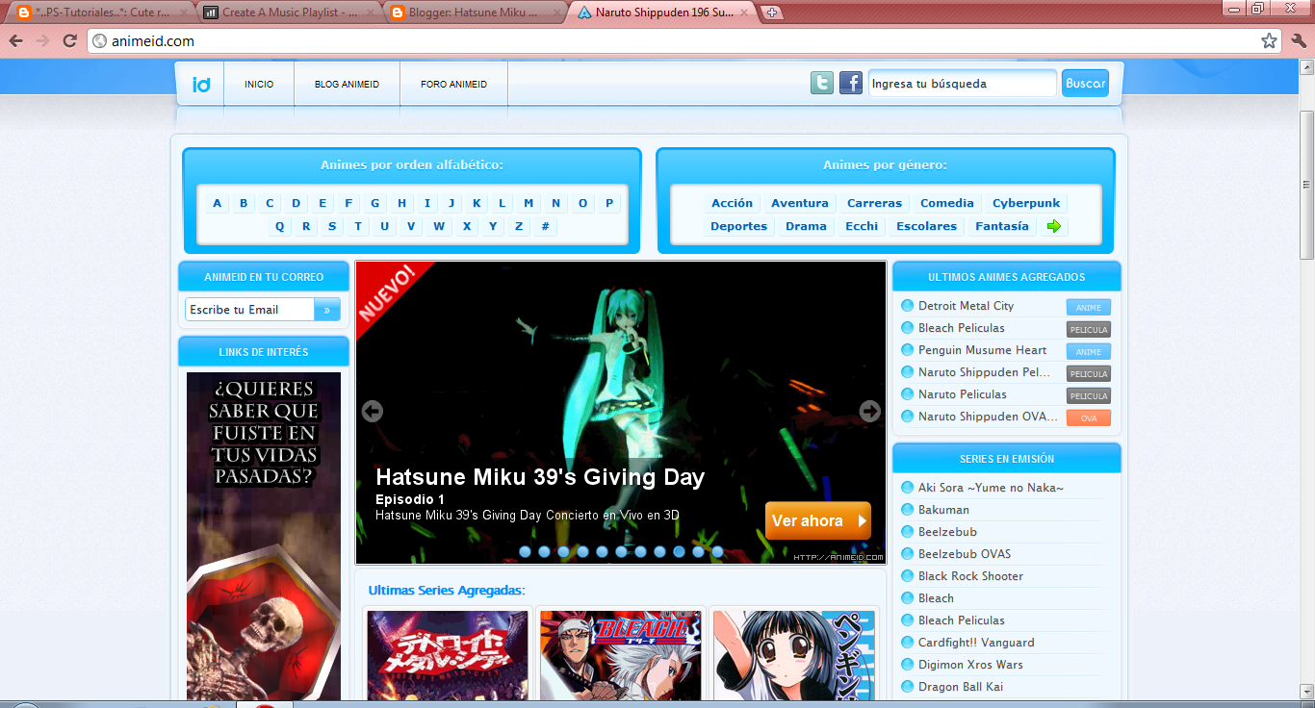Click the Ver ahora button
Viewport: 1315px width, 708px height.
pos(818,520)
